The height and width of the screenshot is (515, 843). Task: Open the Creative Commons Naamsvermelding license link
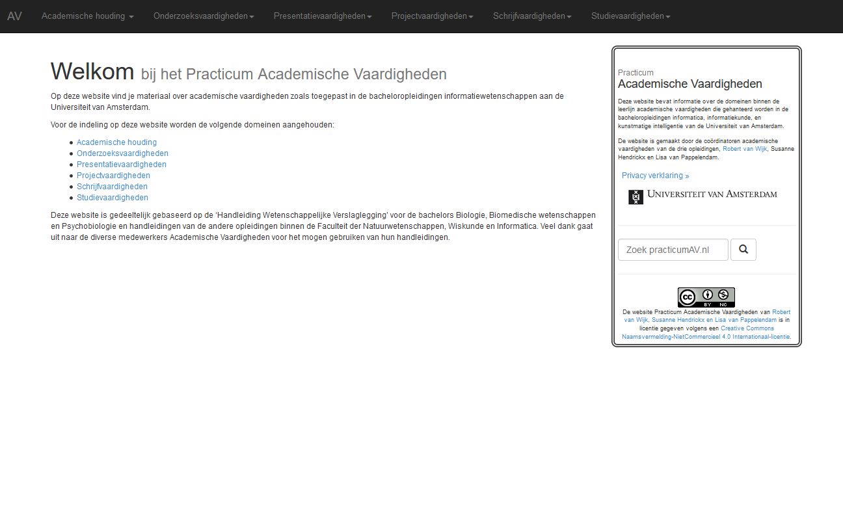(706, 337)
